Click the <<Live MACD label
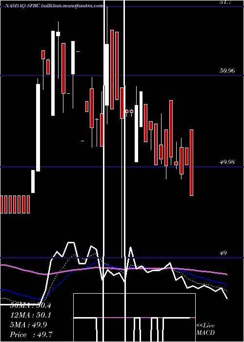 [x=205, y=329]
